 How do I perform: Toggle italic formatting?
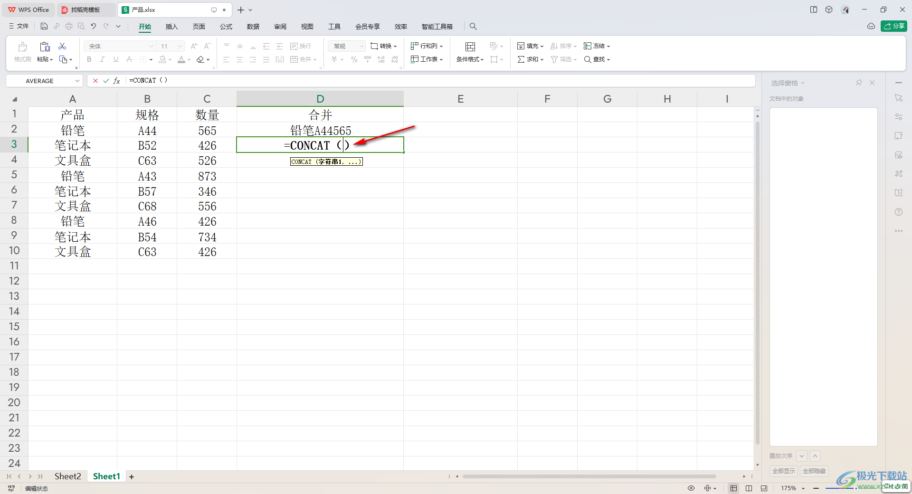coord(102,59)
